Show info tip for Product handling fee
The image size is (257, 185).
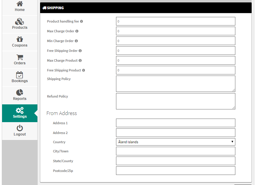(x=81, y=21)
